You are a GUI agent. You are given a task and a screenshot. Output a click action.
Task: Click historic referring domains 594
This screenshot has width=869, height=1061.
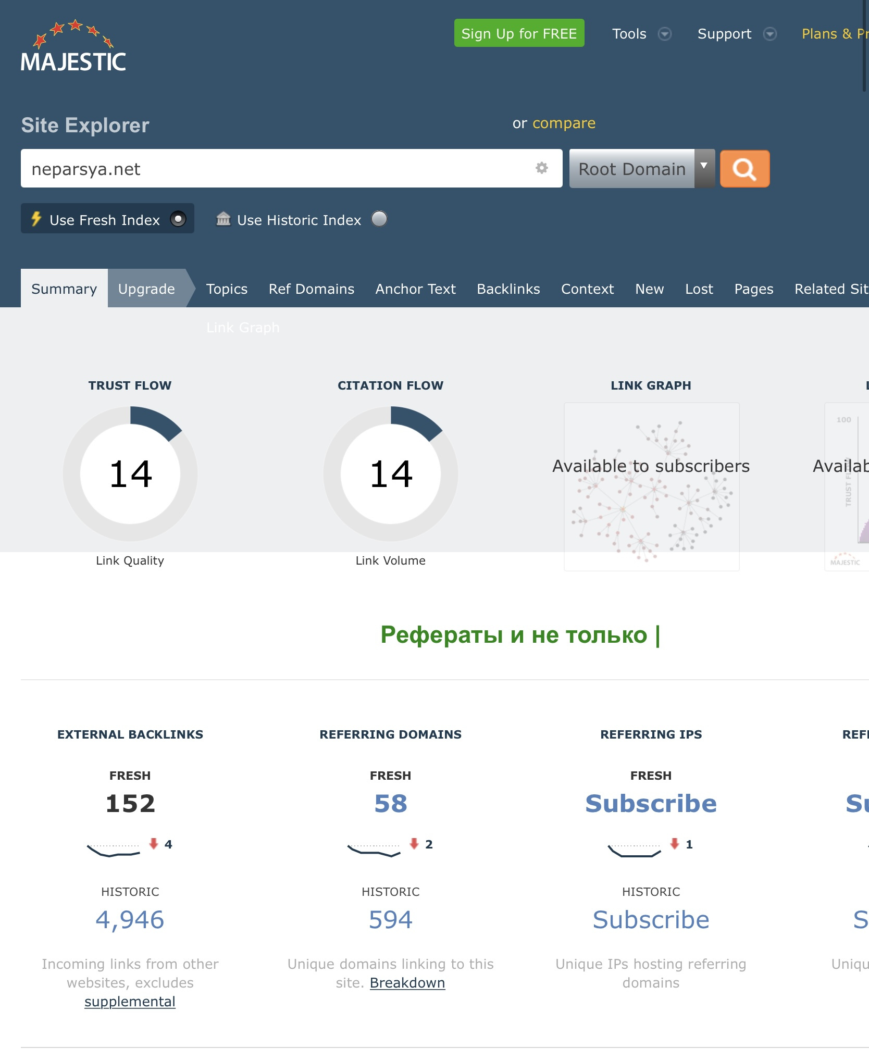[x=391, y=919]
